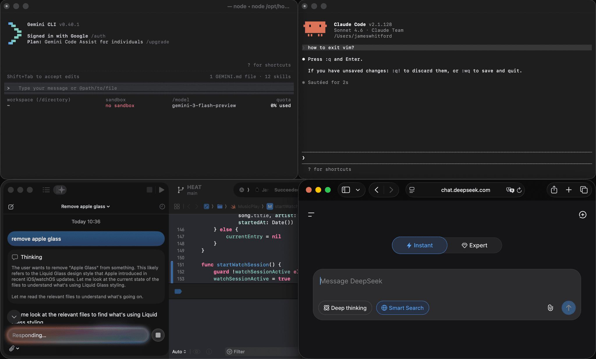The width and height of the screenshot is (596, 359).
Task: Click the /auth command in Gemini CLI
Action: coord(98,36)
